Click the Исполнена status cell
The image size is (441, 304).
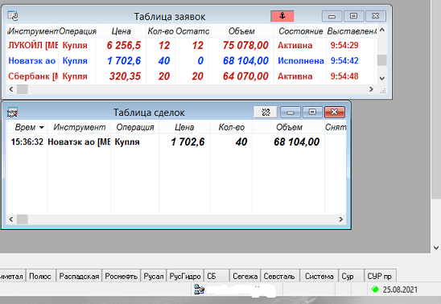301,60
